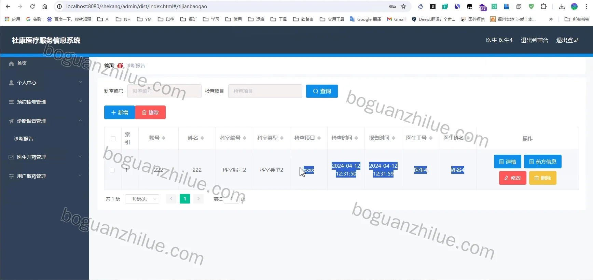The height and width of the screenshot is (280, 593).
Task: Focus the 科室编号 search field
Action: [x=164, y=91]
